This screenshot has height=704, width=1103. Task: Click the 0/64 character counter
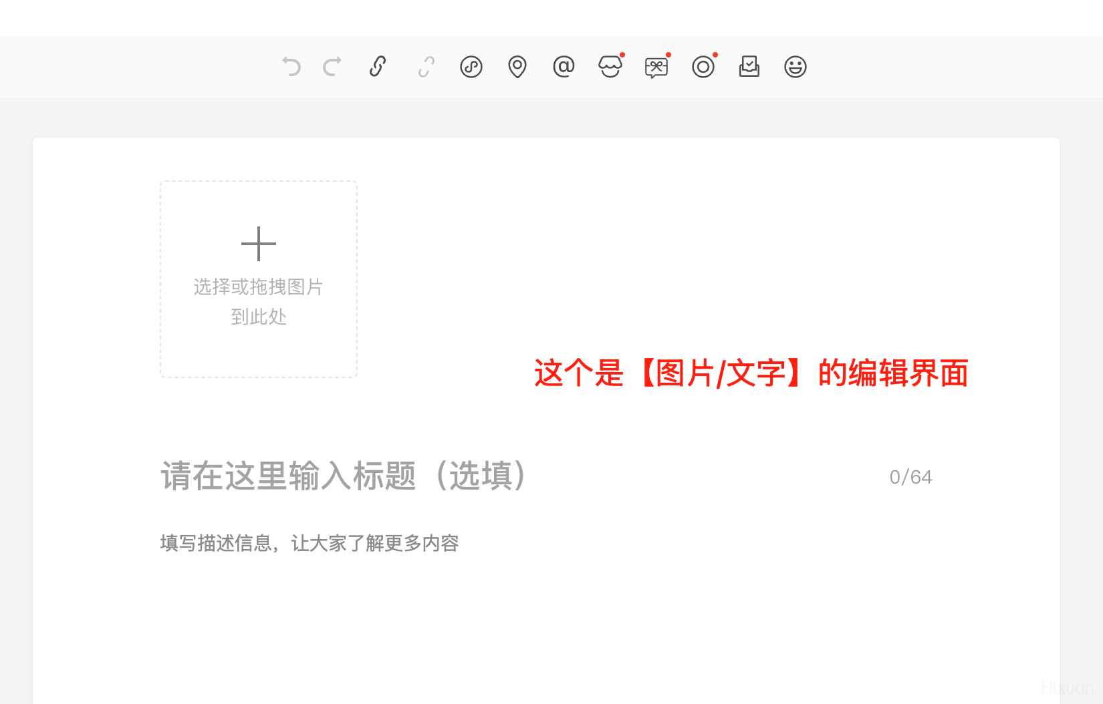[x=910, y=477]
